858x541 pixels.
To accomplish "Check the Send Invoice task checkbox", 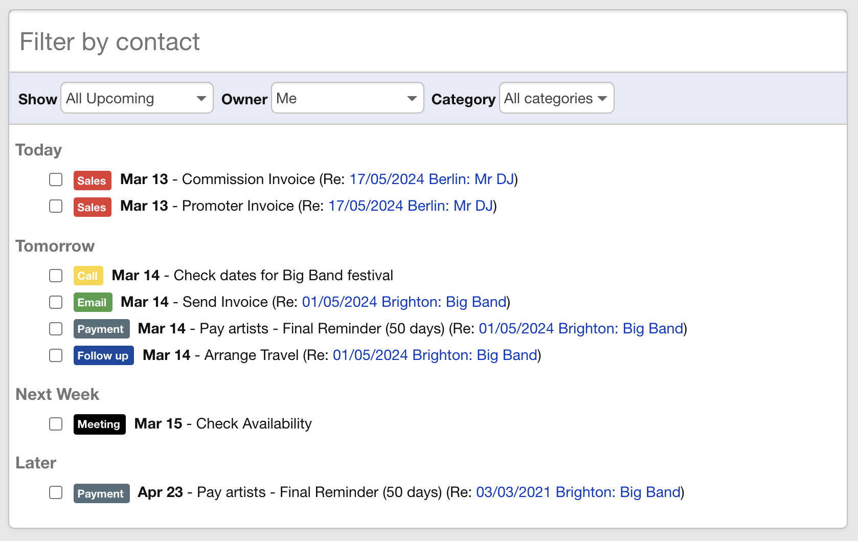I will (x=56, y=302).
